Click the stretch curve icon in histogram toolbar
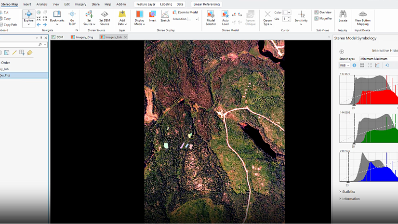This screenshot has width=398, height=224. click(x=377, y=65)
